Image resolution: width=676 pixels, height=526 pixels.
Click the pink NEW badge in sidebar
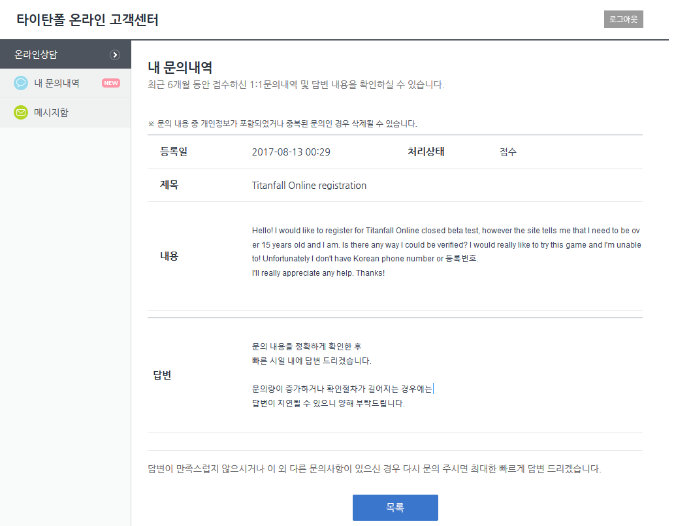pos(111,83)
